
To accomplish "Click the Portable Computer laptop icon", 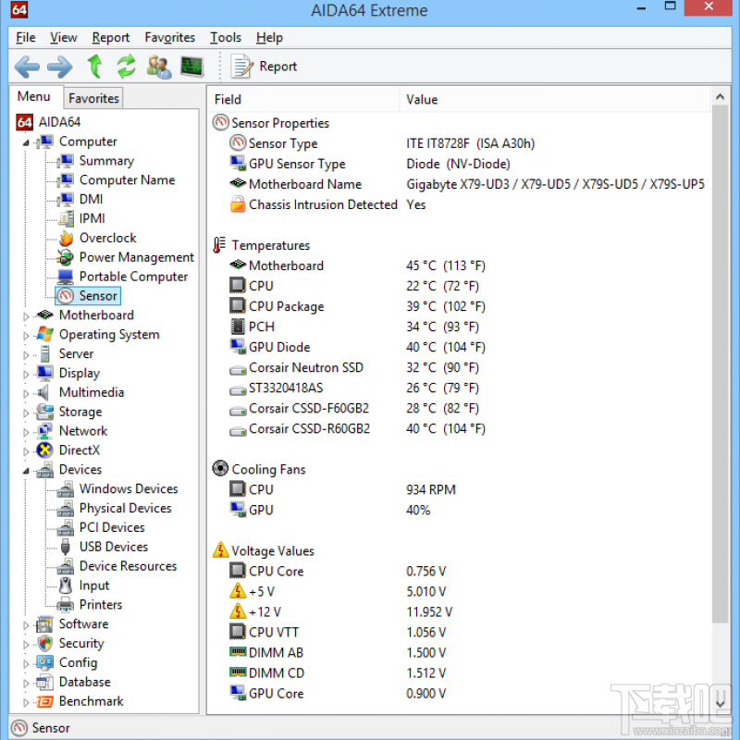I will click(x=65, y=277).
